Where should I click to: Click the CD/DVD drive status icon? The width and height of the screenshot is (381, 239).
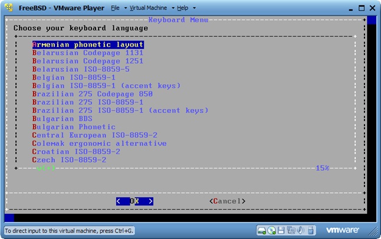tap(272, 230)
